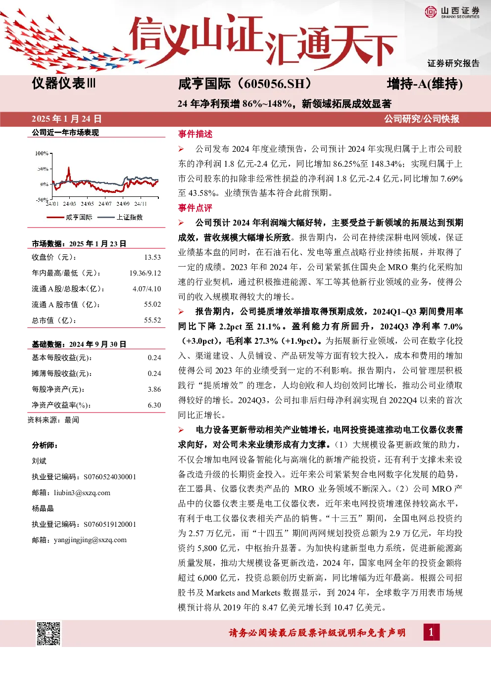Screen dimensions: 491x694
Task: Click the 上证指数 legend line marker
Action: tap(106, 217)
